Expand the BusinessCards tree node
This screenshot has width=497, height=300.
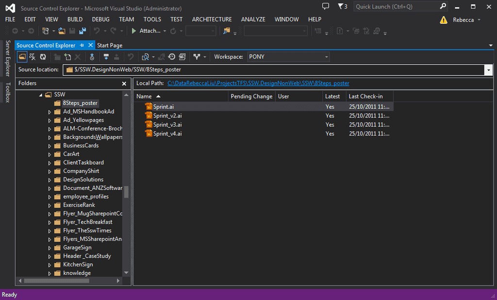pyautogui.click(x=50, y=145)
